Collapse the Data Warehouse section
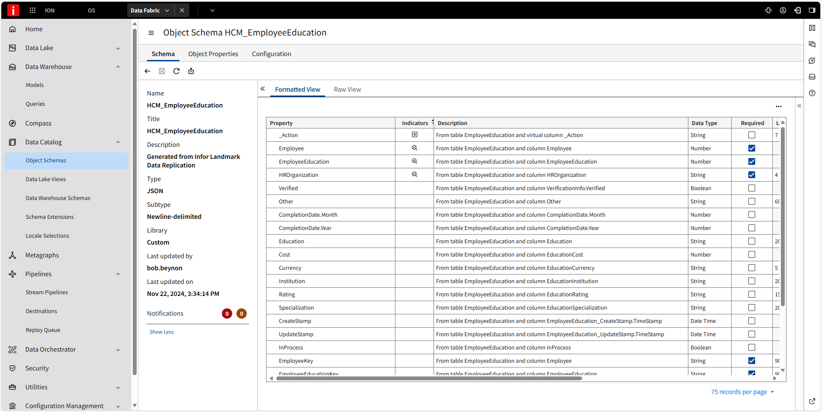Image resolution: width=822 pixels, height=412 pixels. tap(118, 67)
